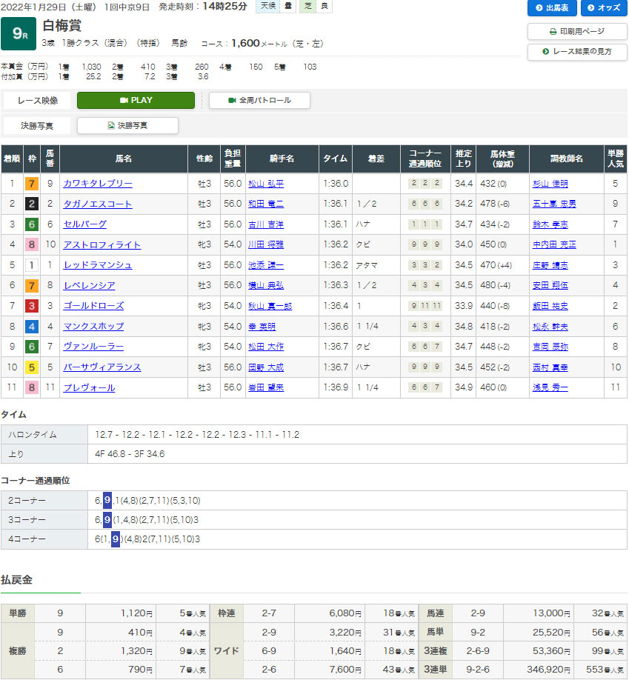Open horse アストロフィライト profile link
Image resolution: width=629 pixels, height=680 pixels.
pyautogui.click(x=101, y=244)
